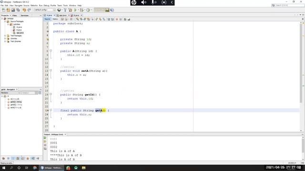Image resolution: width=305 pixels, height=171 pixels.
Task: Click Find Selection magnifier in editor toolbar
Action: coord(77,19)
